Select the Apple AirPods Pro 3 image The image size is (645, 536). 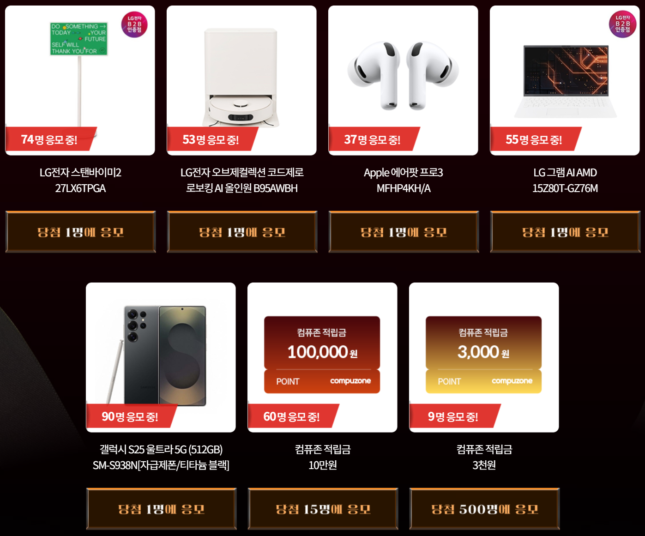pyautogui.click(x=403, y=80)
